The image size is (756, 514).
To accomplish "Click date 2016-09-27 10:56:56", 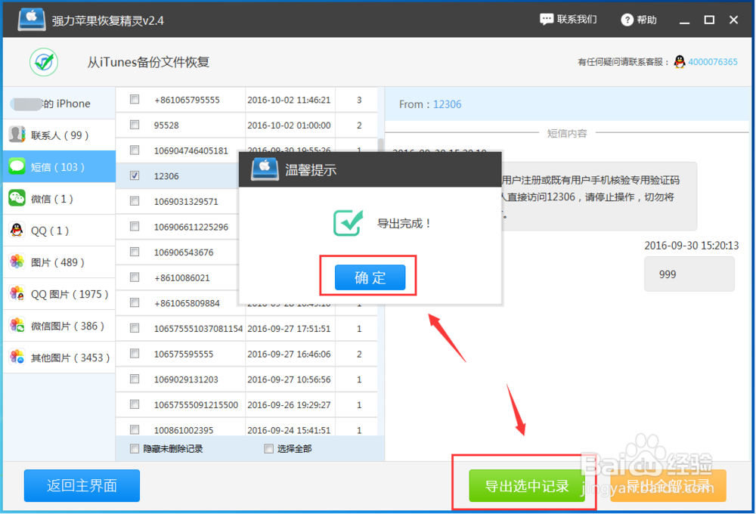I will tap(289, 379).
